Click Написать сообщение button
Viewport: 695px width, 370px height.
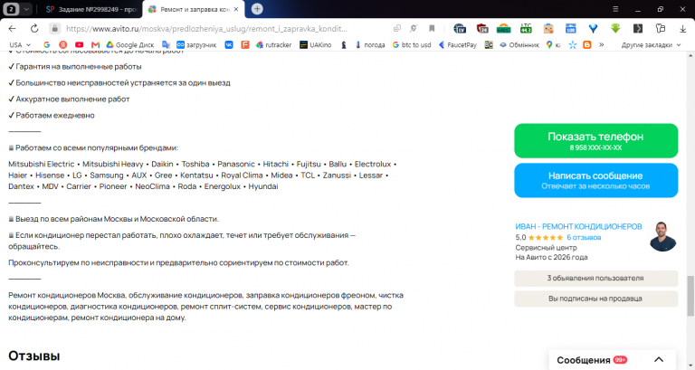click(x=595, y=180)
